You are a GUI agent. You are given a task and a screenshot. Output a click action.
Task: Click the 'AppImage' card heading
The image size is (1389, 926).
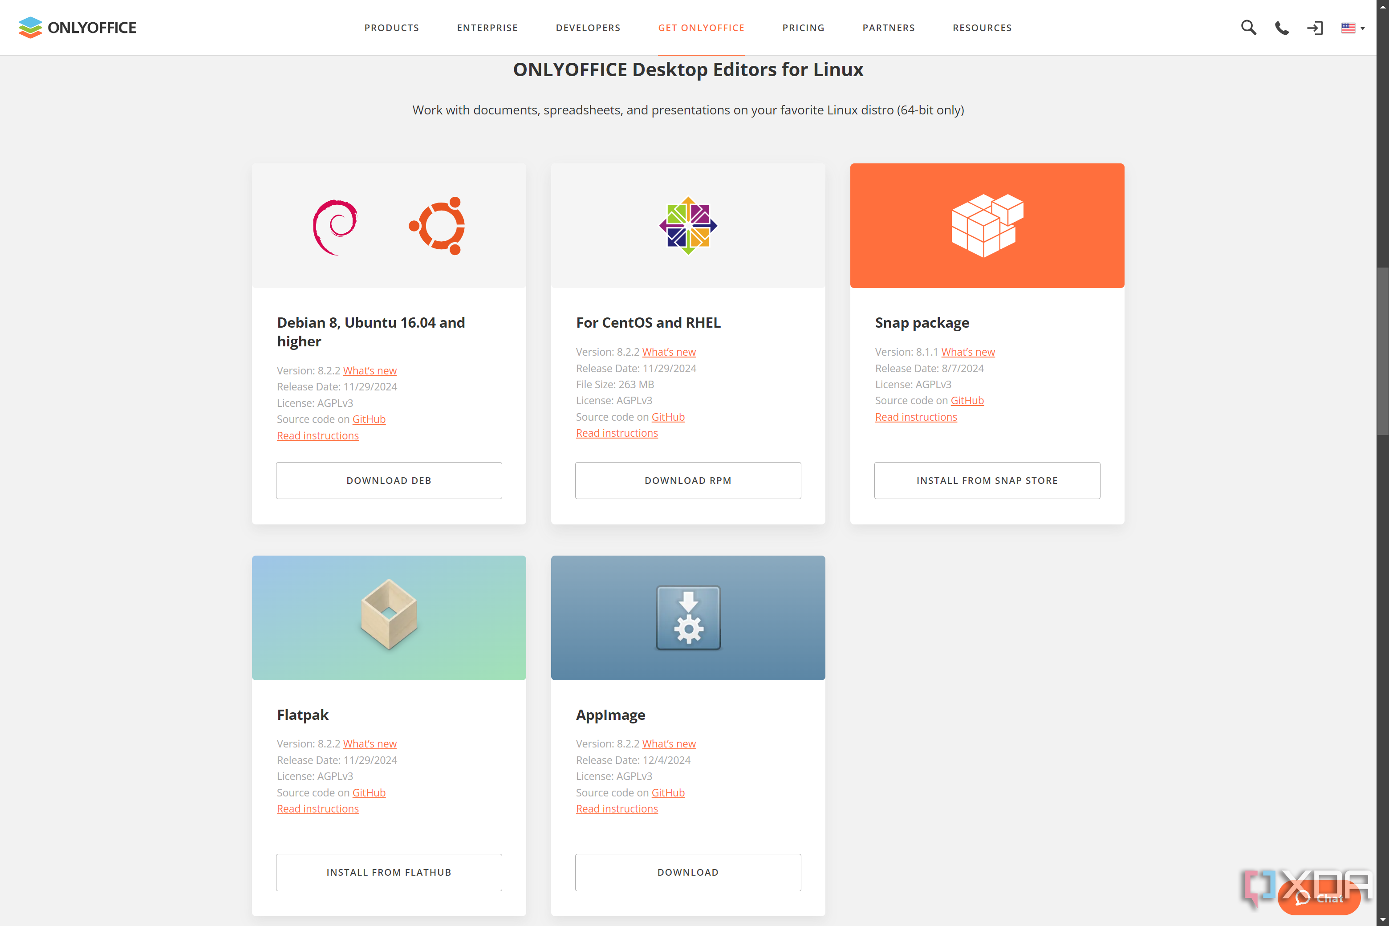[611, 715]
